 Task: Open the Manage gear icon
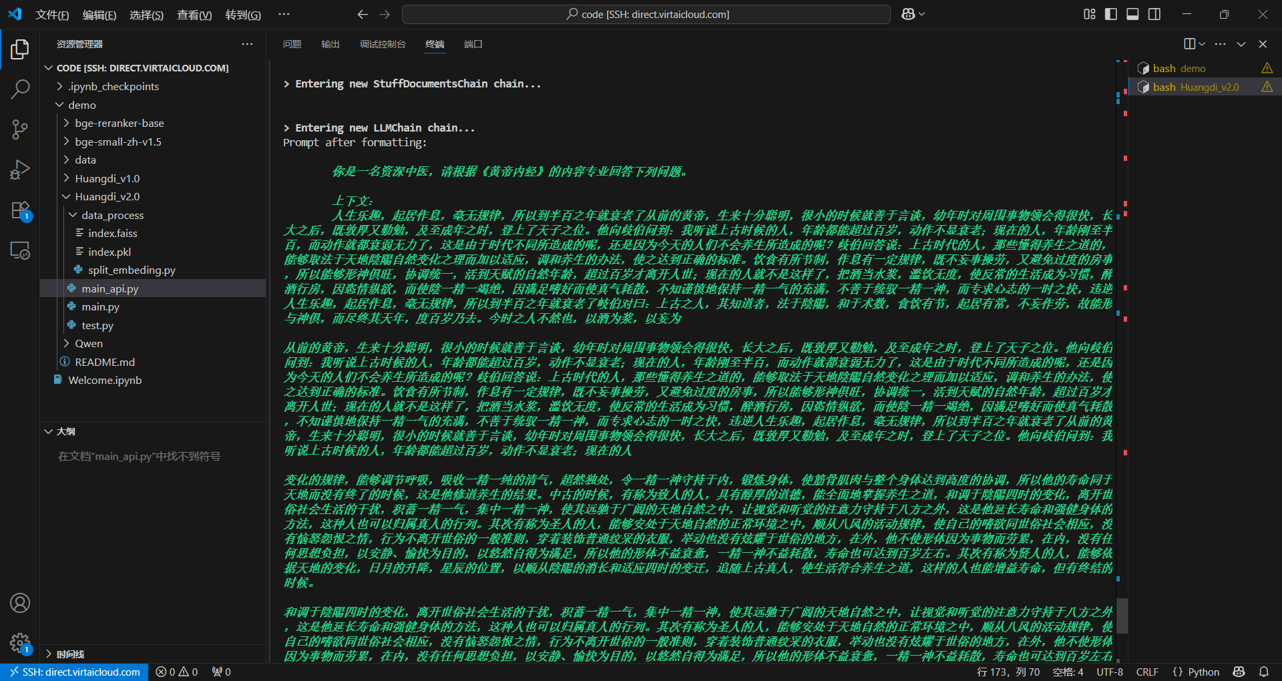pyautogui.click(x=20, y=643)
